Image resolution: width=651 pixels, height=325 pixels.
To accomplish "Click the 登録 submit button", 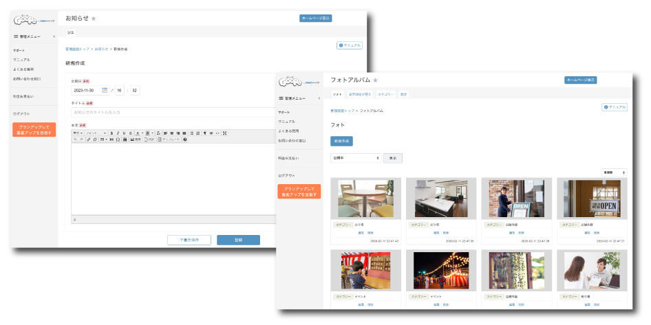I will (x=238, y=240).
